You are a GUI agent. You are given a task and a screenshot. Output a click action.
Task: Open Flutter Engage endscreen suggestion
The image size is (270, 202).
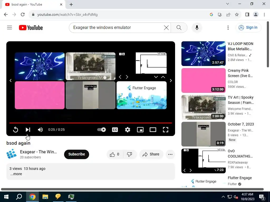(142, 95)
